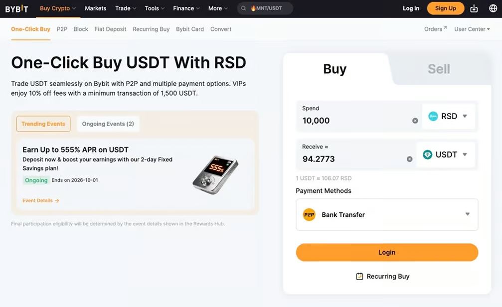The image size is (502, 307).
Task: Open the Event Details link
Action: pyautogui.click(x=41, y=201)
